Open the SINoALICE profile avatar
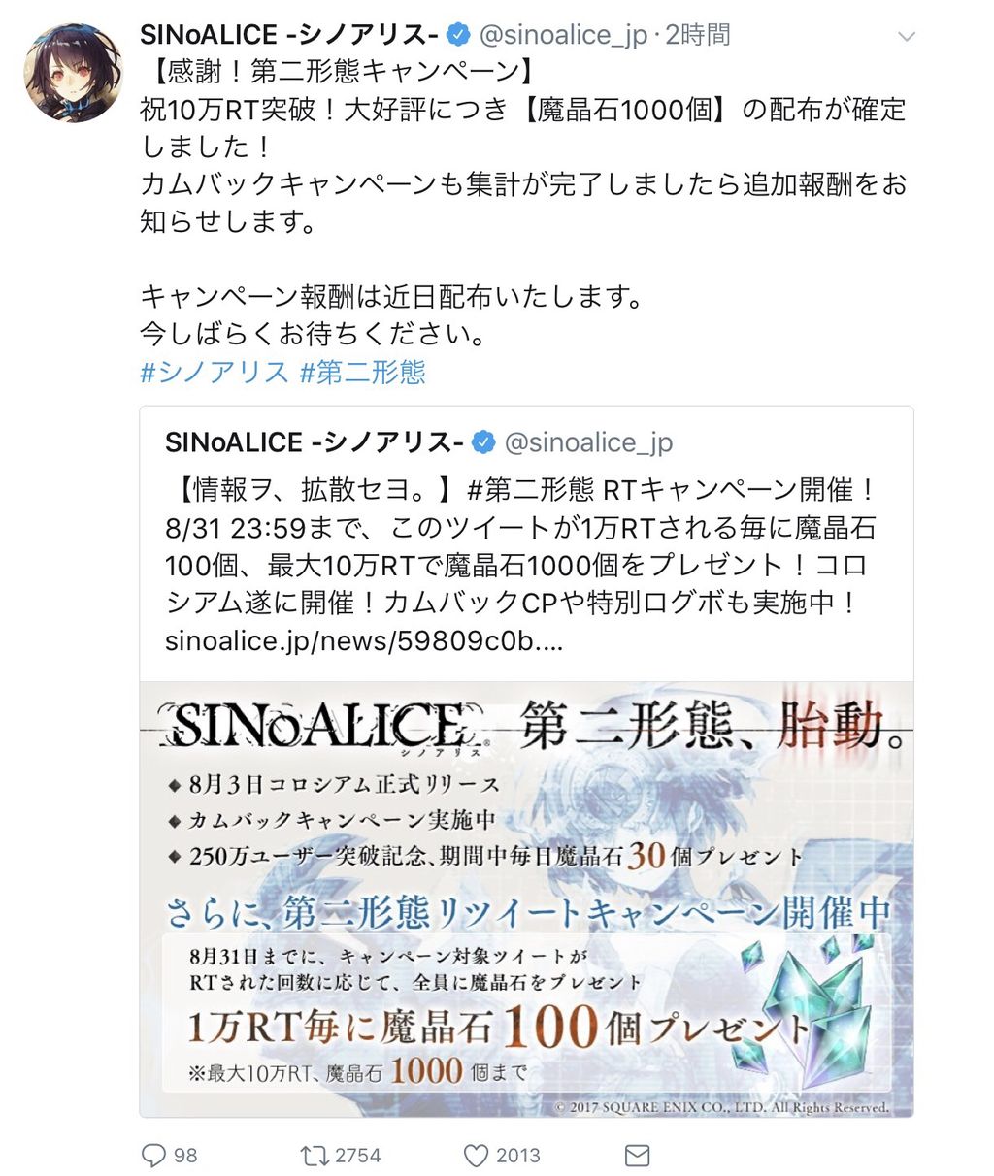 74,74
